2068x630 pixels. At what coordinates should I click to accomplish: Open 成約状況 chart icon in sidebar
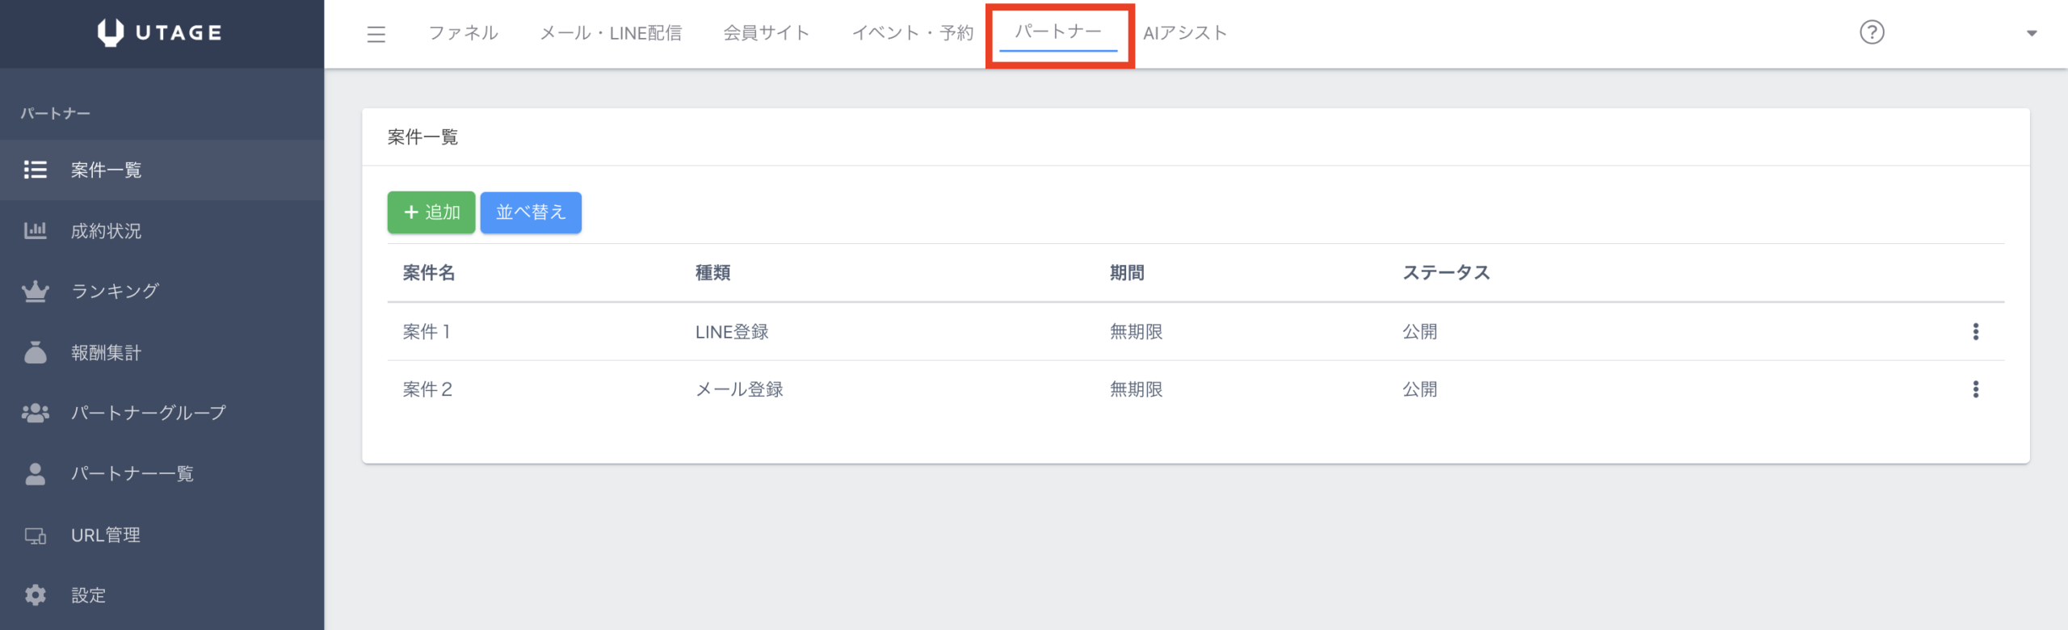pos(35,231)
